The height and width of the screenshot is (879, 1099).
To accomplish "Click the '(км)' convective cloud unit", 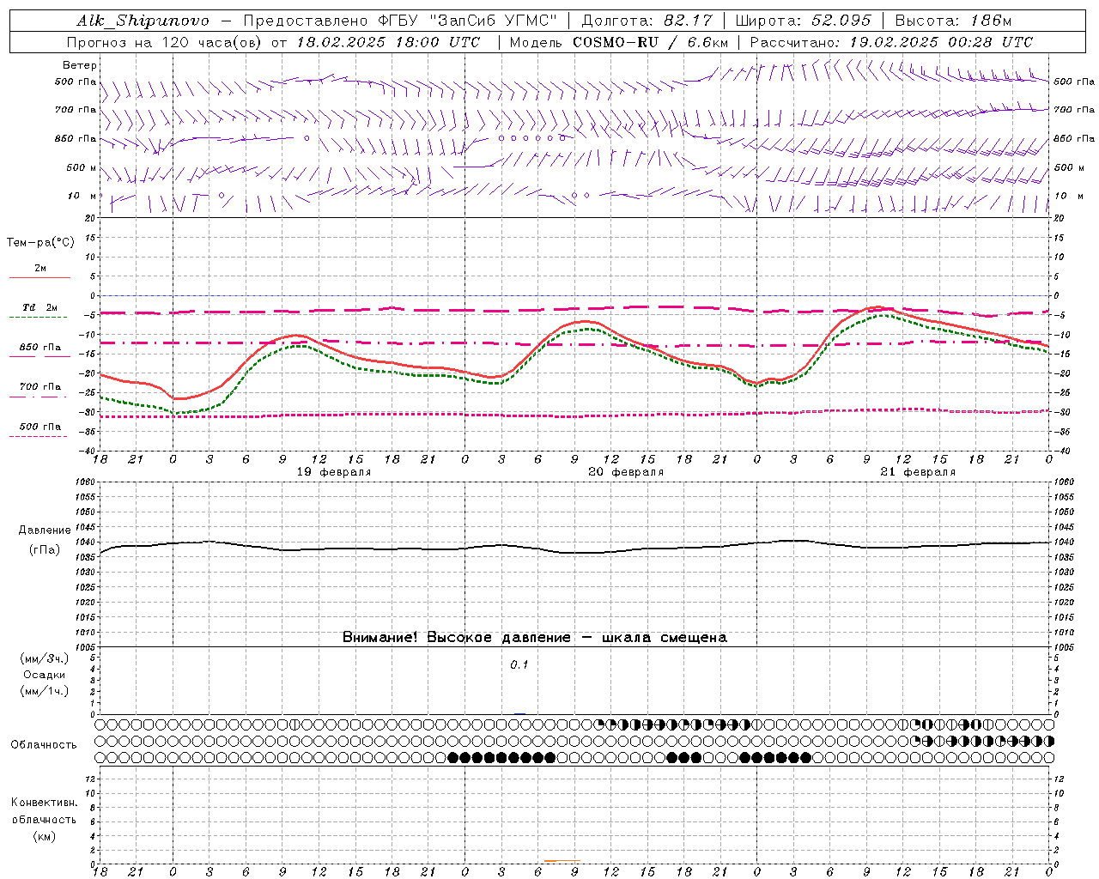I will (45, 835).
